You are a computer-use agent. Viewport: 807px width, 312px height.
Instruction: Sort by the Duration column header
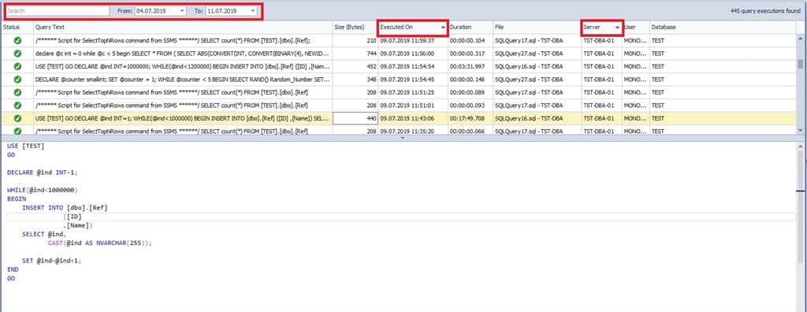[x=470, y=28]
